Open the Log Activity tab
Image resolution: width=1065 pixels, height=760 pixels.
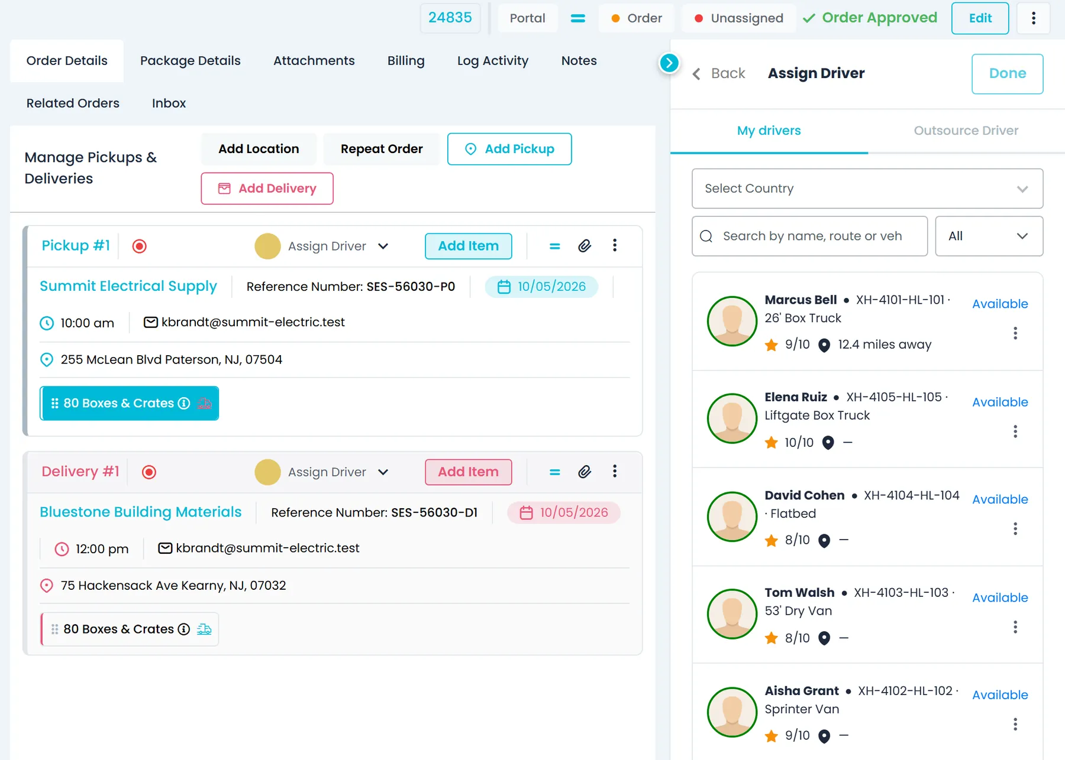tap(493, 61)
